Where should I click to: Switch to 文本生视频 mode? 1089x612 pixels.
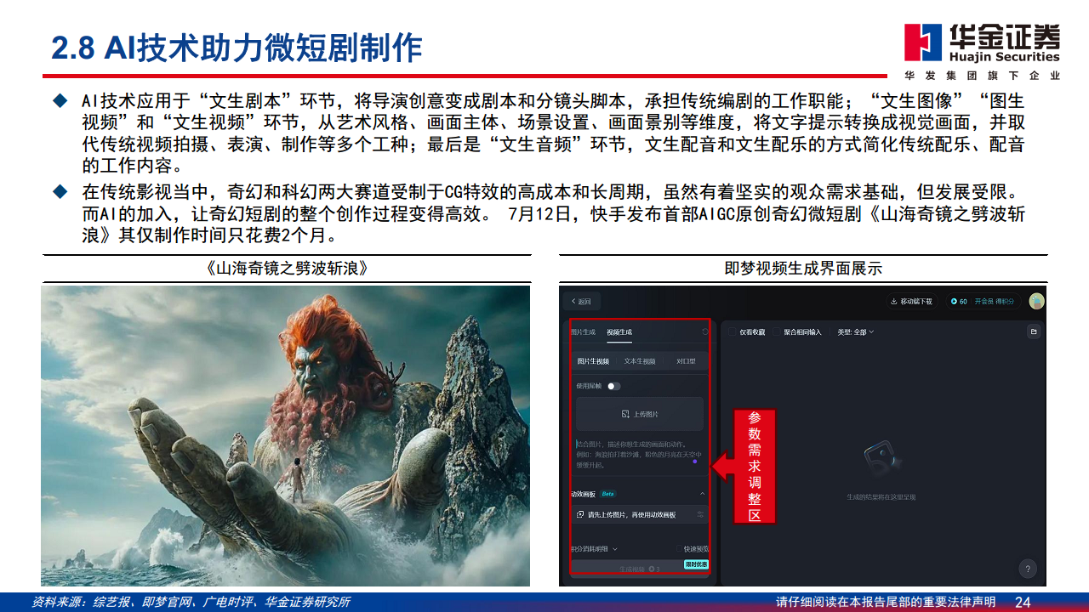(639, 361)
